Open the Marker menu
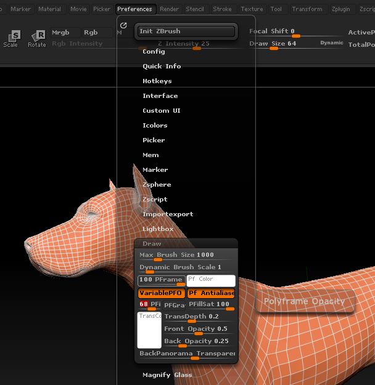375x385 pixels. 20,9
